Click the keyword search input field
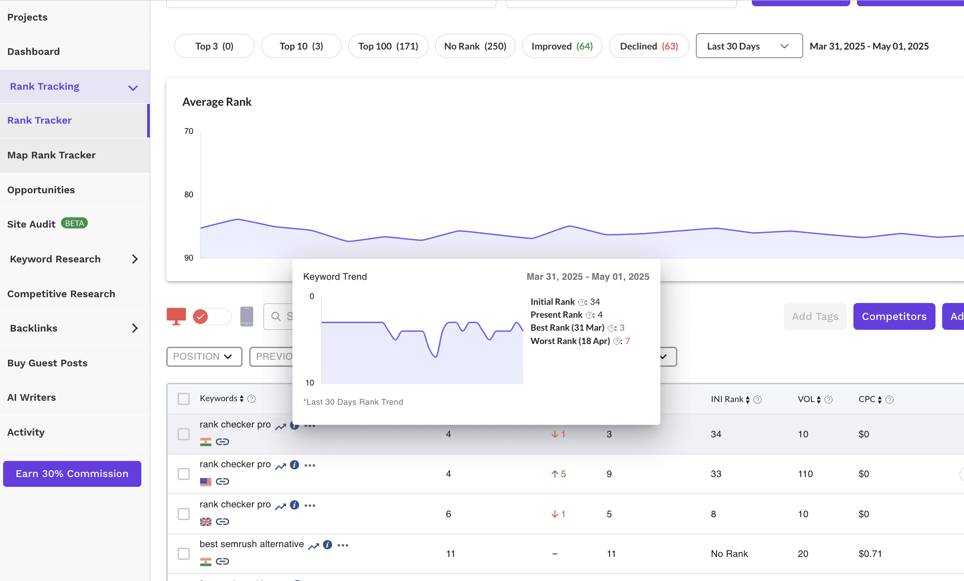 pyautogui.click(x=278, y=316)
